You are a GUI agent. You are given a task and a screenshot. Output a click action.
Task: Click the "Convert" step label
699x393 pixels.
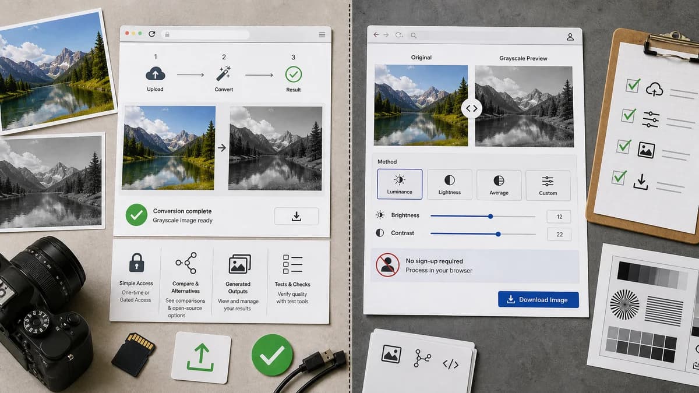[x=224, y=90]
